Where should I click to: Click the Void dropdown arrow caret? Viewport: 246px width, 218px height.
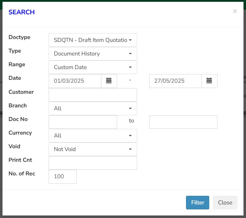pos(130,149)
